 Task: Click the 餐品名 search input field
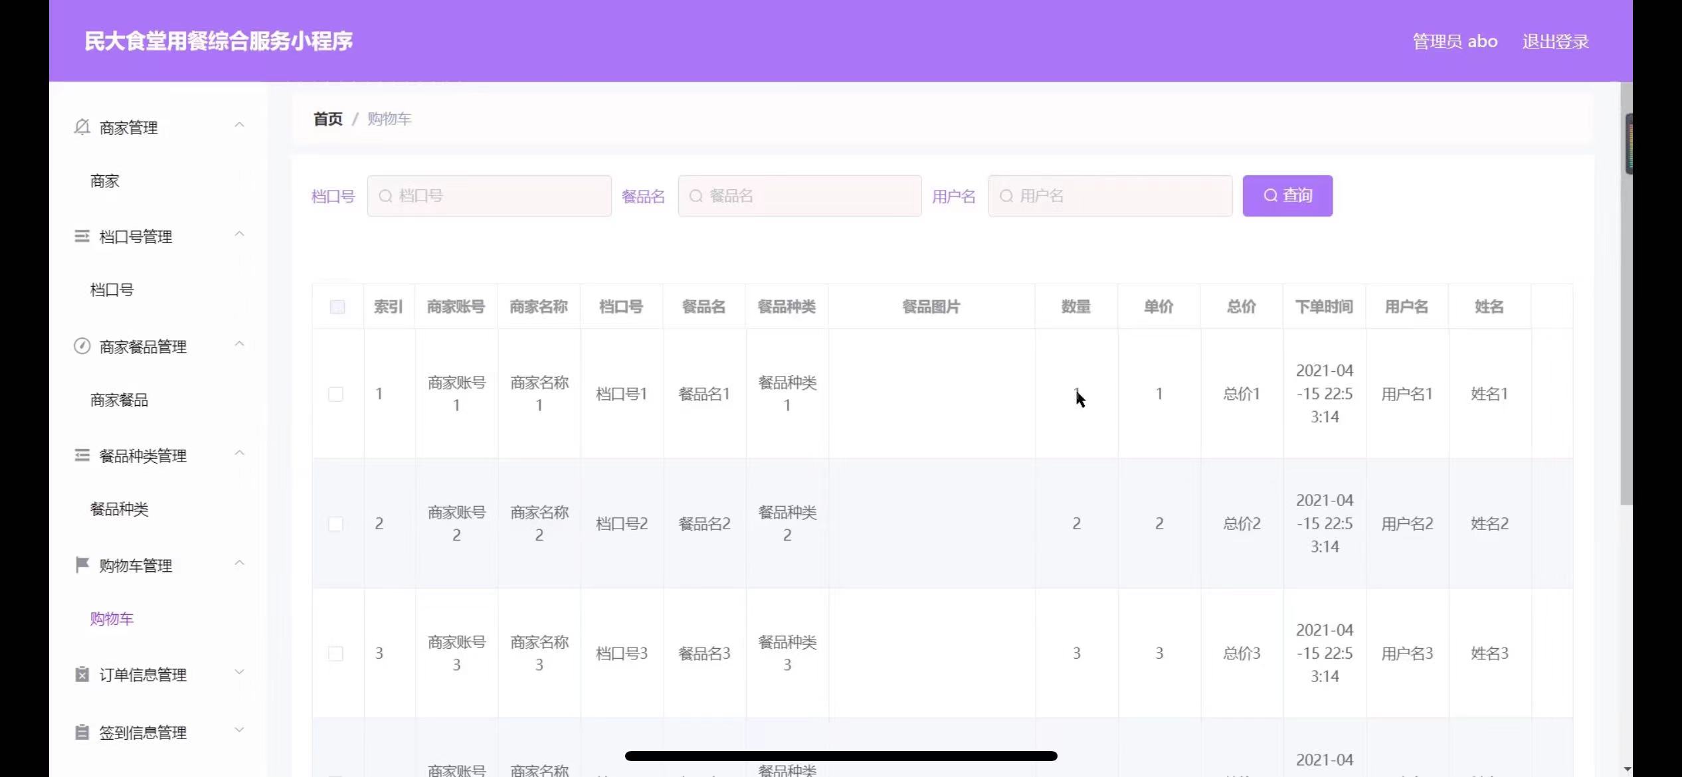pos(800,196)
